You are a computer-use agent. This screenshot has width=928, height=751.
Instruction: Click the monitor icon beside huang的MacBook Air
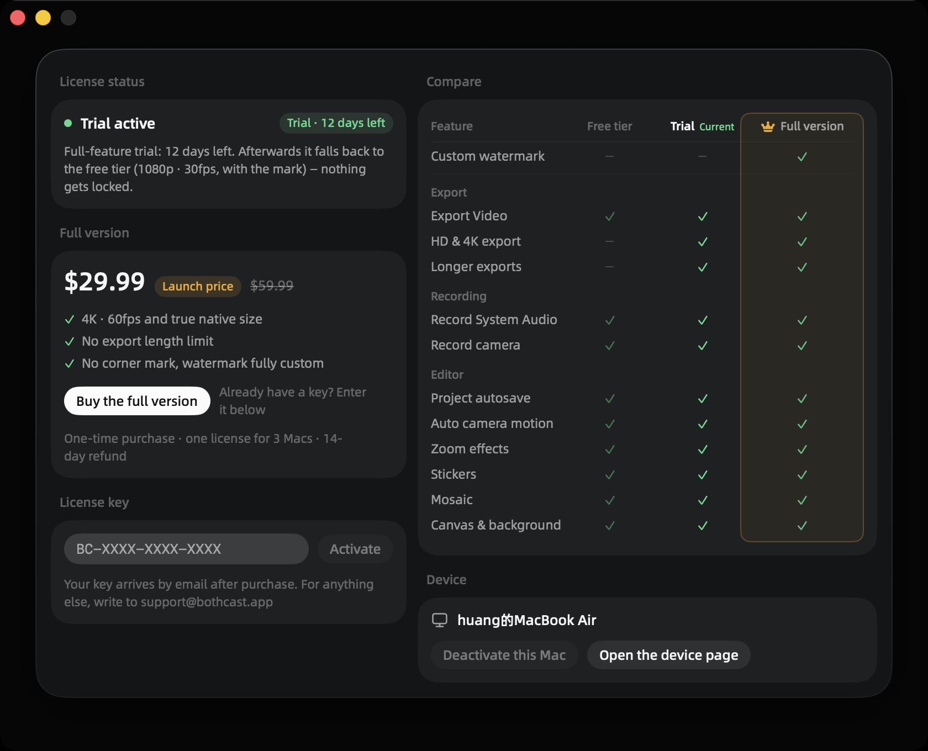point(440,620)
